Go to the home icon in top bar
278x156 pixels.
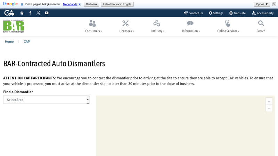(22, 13)
